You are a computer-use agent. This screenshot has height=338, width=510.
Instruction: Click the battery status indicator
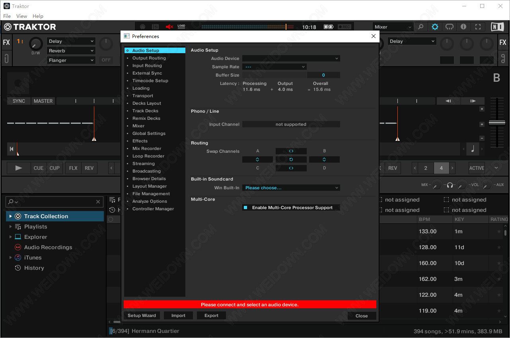coord(328,27)
